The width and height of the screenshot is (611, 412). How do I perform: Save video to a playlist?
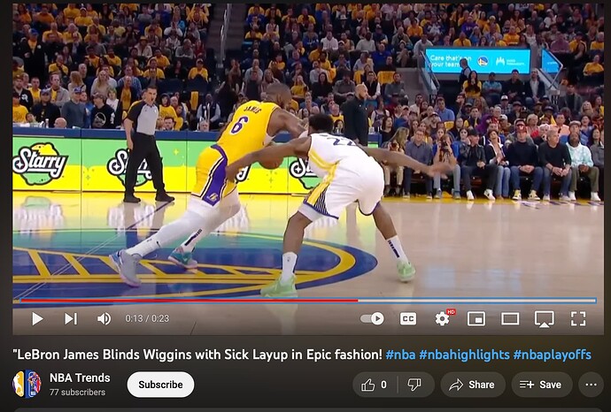pyautogui.click(x=542, y=385)
